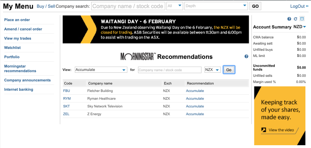
Task: Click the FBU stock code link
Action: (x=67, y=91)
